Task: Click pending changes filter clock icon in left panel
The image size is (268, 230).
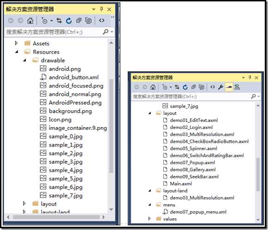Action: [44, 21]
